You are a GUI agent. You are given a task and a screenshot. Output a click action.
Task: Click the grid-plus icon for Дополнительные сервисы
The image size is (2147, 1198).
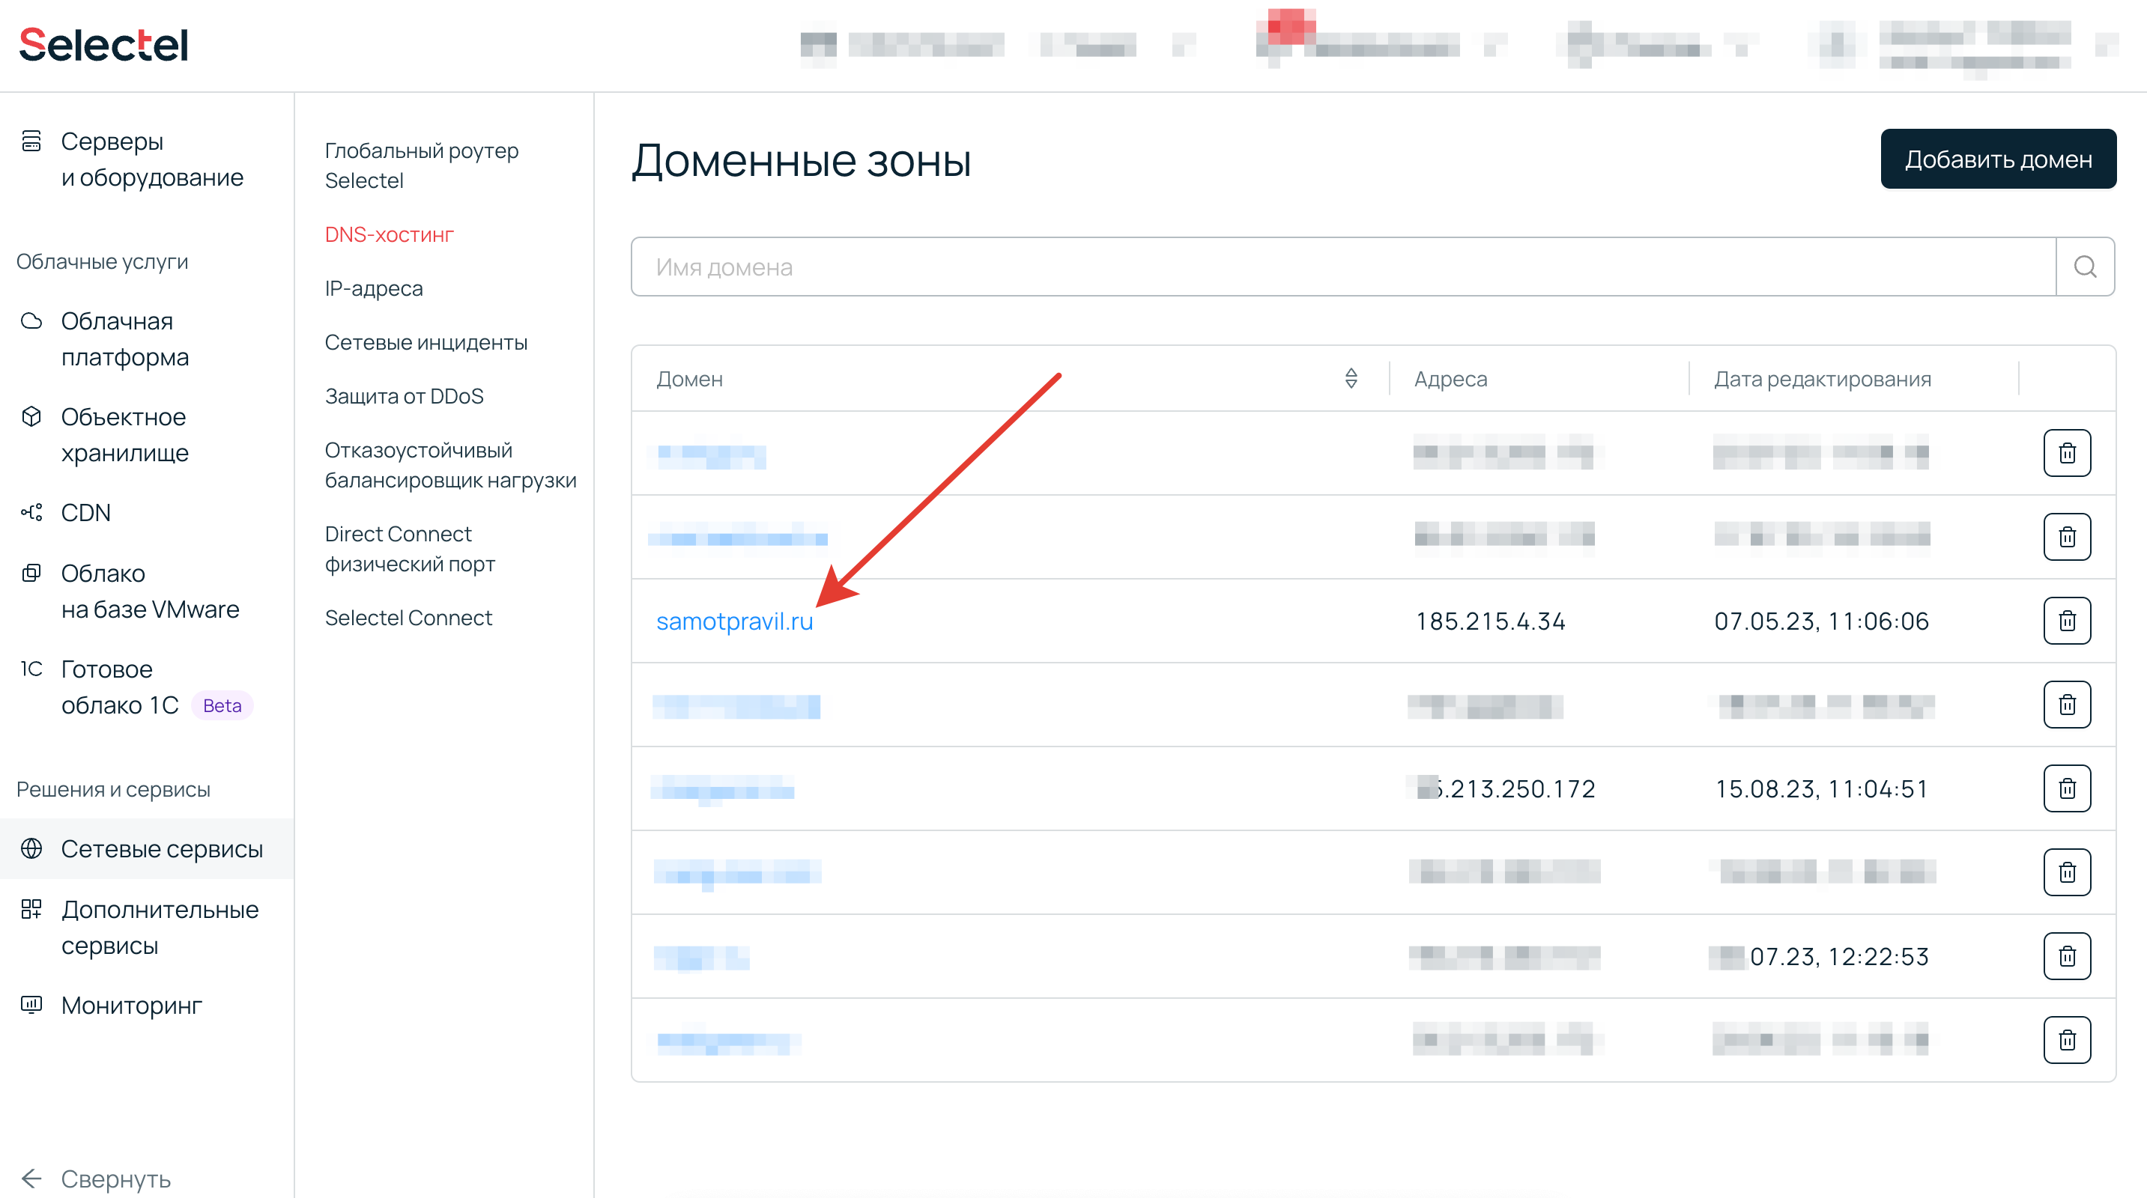(x=31, y=909)
